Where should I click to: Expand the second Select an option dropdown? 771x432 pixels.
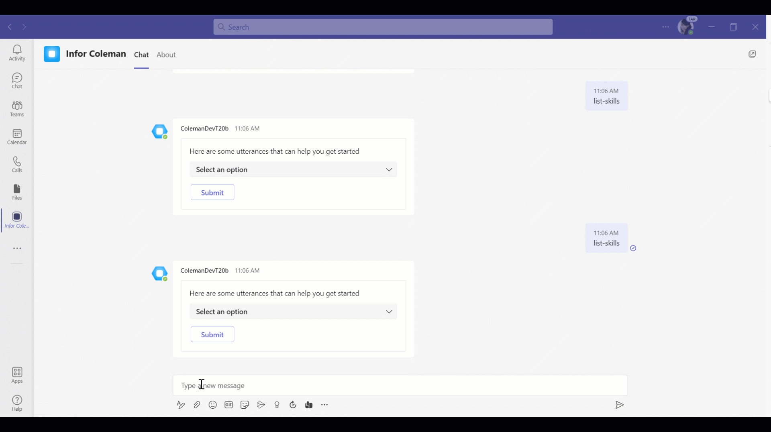[293, 312]
